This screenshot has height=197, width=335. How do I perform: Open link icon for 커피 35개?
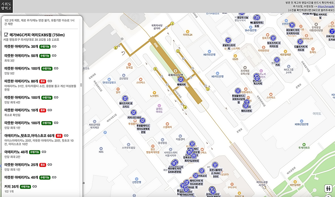coord(35,186)
